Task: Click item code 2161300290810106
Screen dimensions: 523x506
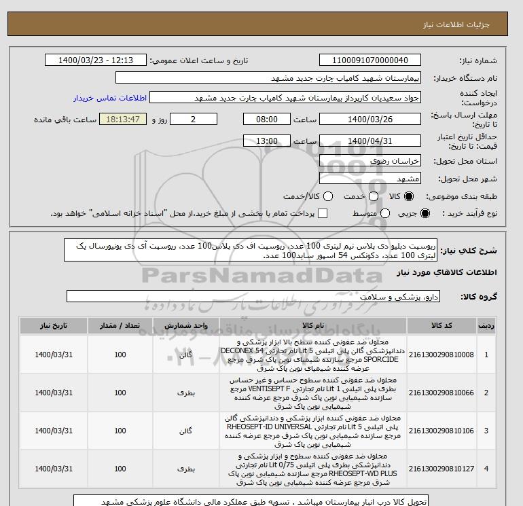Action: coord(441,431)
